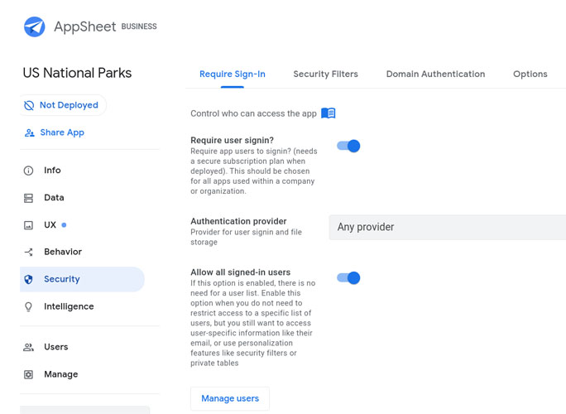The width and height of the screenshot is (566, 414).
Task: Click the Users people icon
Action: (x=28, y=347)
